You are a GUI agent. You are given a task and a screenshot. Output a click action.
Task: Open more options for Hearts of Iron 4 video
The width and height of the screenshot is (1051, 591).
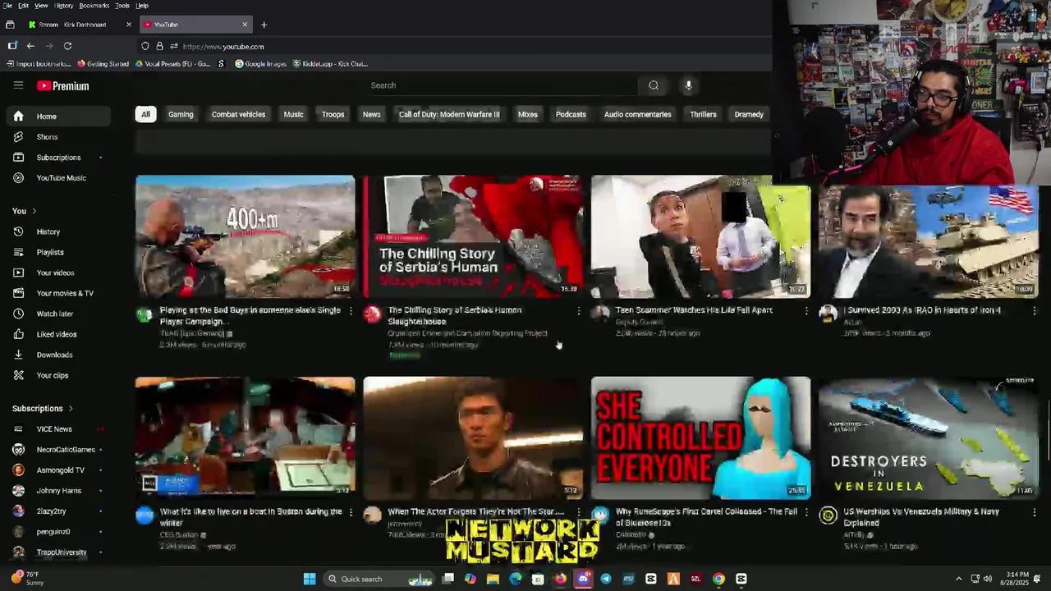coord(1034,310)
